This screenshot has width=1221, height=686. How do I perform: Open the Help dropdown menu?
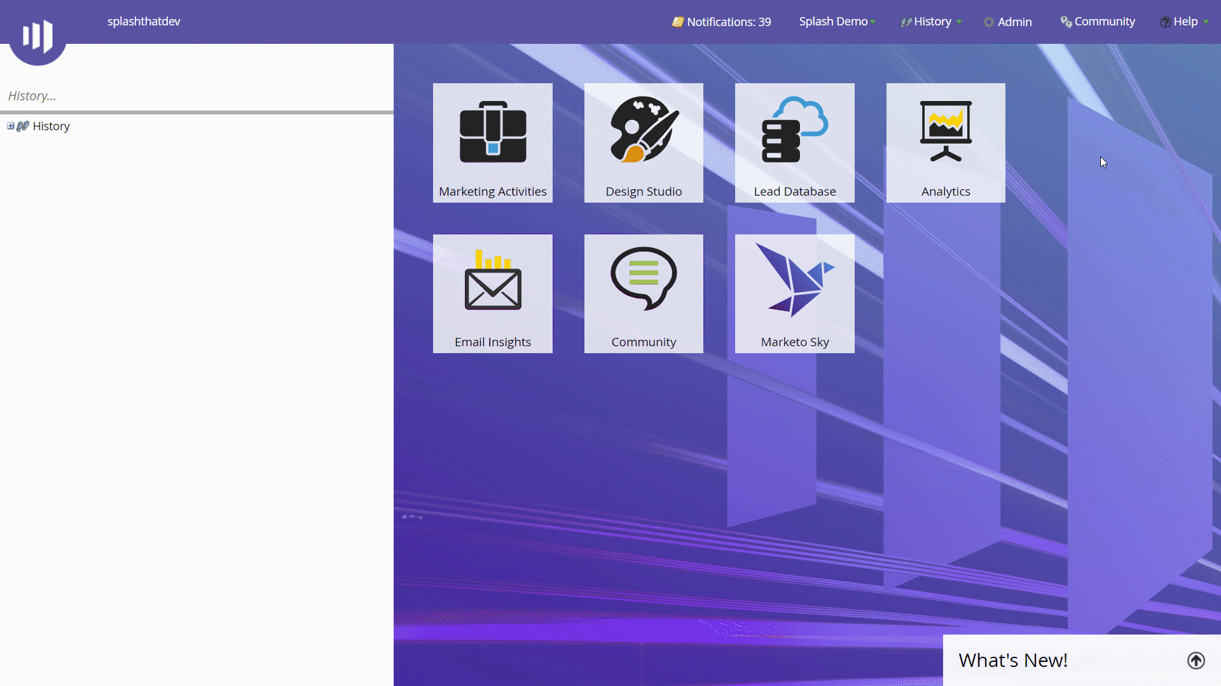[x=1184, y=22]
